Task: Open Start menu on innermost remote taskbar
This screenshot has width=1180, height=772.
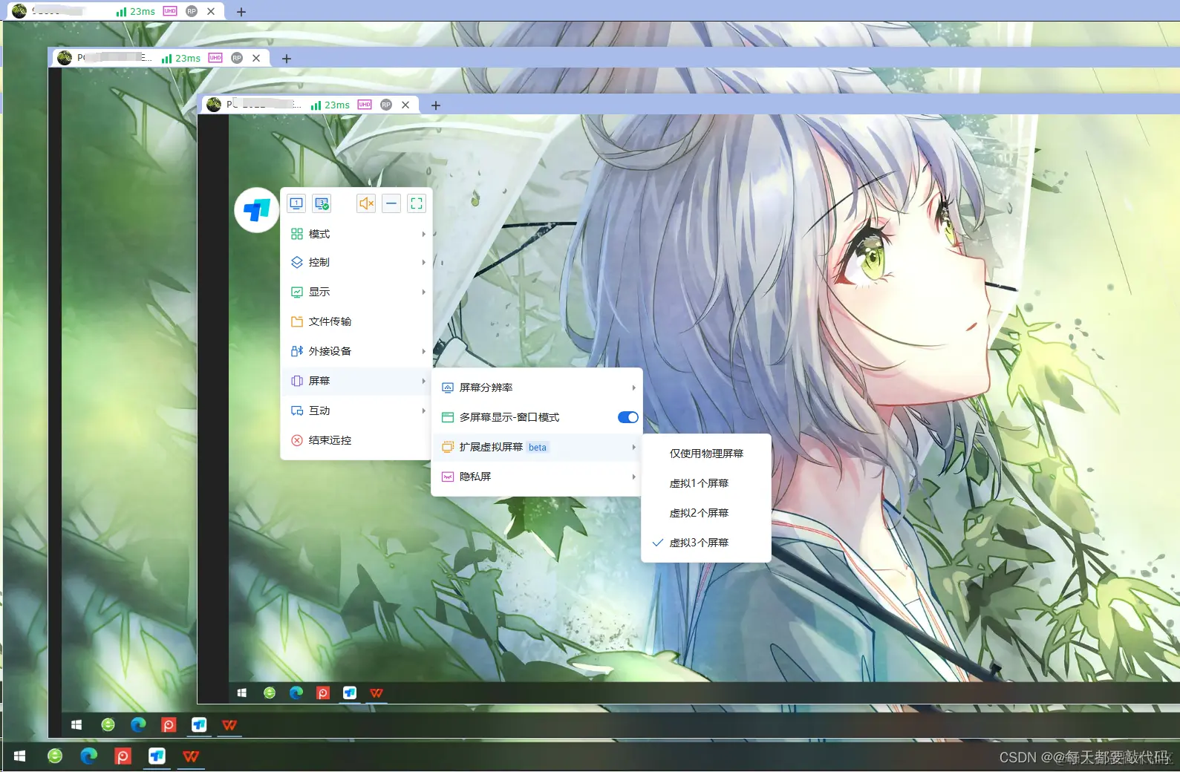Action: (241, 693)
